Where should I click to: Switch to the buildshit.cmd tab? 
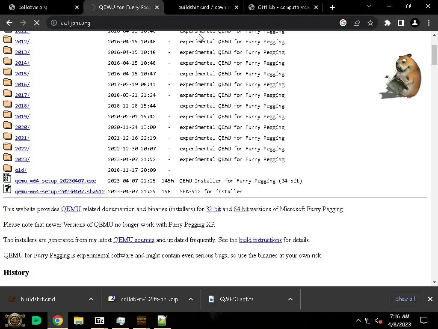pyautogui.click(x=205, y=7)
